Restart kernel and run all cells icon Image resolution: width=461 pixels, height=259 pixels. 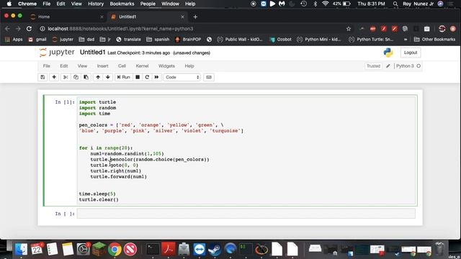[x=156, y=77]
